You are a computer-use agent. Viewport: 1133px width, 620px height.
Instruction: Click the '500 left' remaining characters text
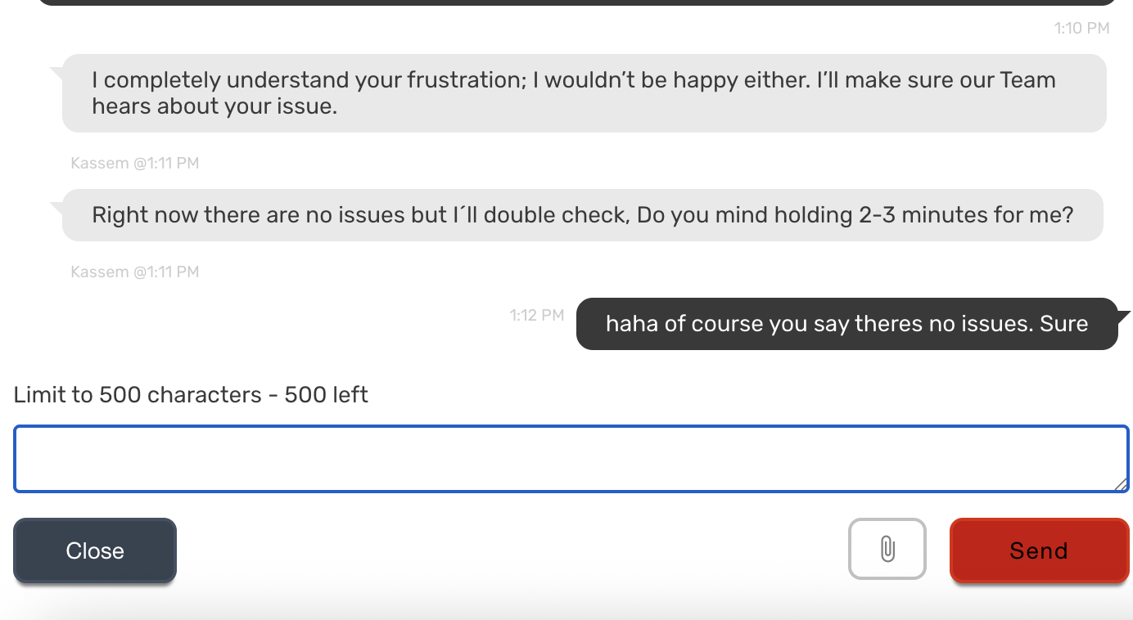click(326, 395)
